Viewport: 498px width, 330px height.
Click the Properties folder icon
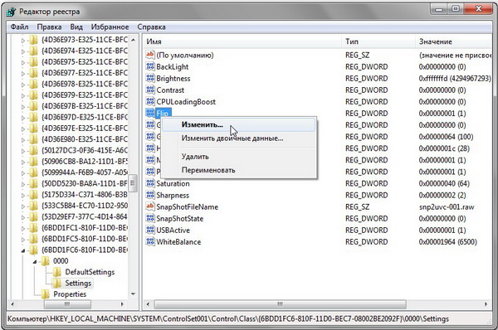tap(45, 294)
